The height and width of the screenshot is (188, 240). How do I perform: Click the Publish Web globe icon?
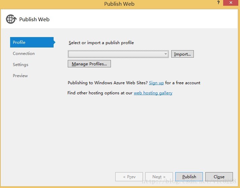[x=11, y=19]
